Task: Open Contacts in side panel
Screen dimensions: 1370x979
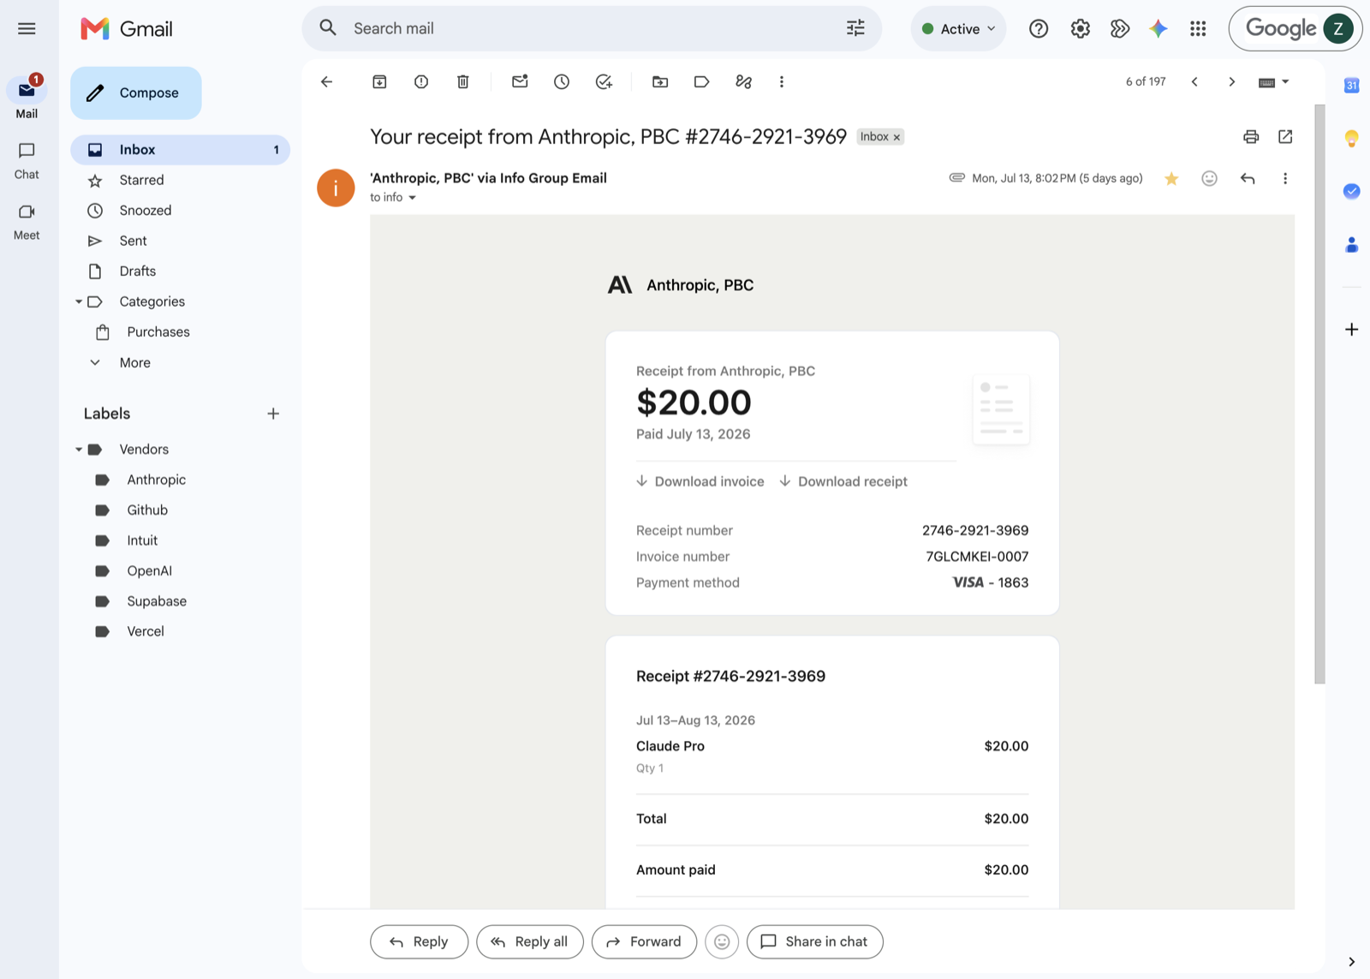Action: point(1351,245)
